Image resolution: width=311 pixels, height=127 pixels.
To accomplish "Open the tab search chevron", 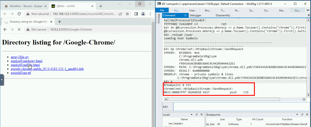I will (120, 4).
